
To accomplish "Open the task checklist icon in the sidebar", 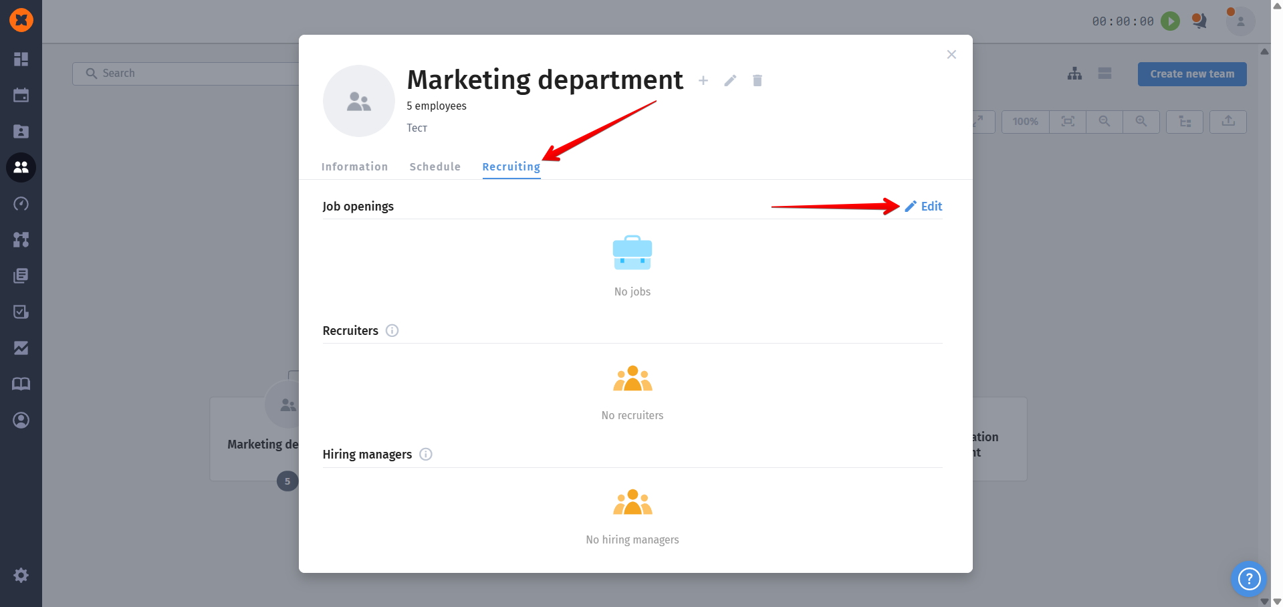I will coord(21,312).
